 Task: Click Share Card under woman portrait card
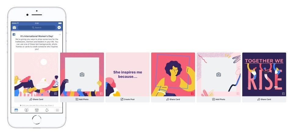click(173, 99)
